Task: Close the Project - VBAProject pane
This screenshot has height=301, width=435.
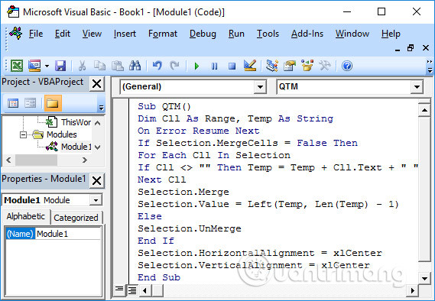Action: (96, 83)
